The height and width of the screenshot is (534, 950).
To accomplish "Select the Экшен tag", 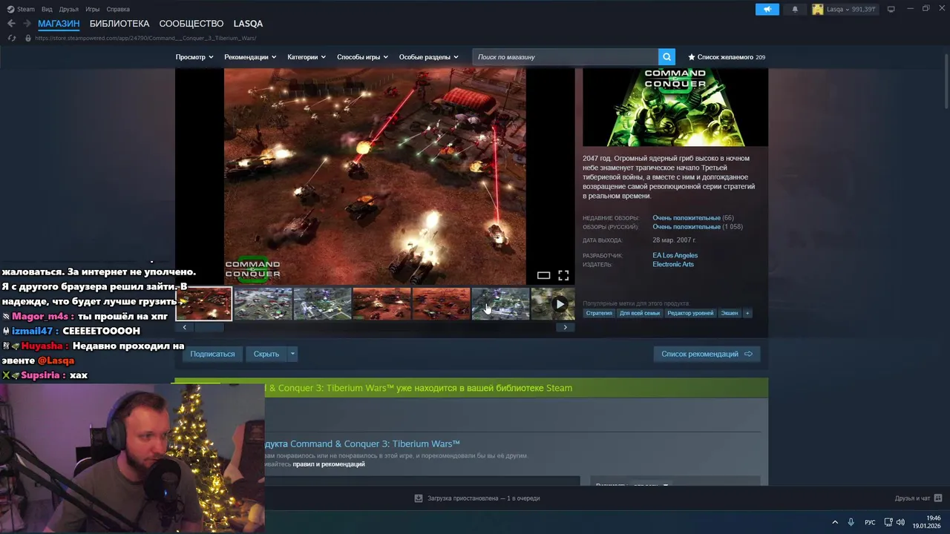I will [x=730, y=313].
